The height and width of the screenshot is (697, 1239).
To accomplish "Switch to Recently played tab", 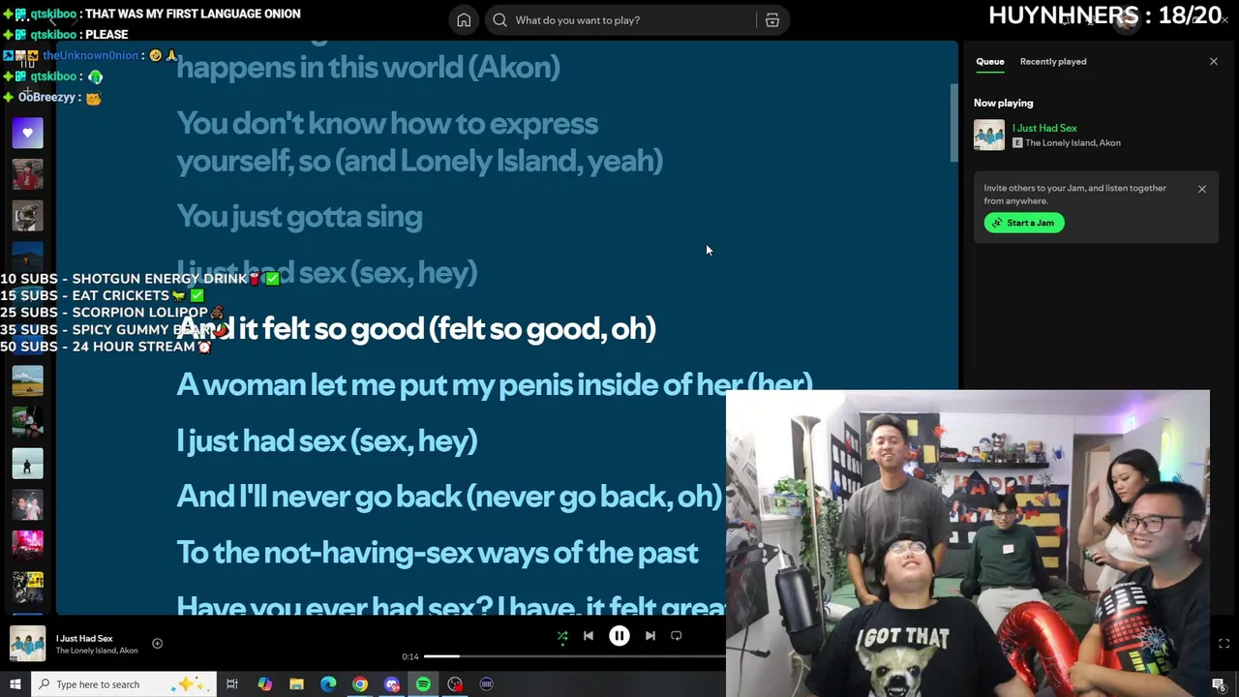I will (x=1053, y=62).
